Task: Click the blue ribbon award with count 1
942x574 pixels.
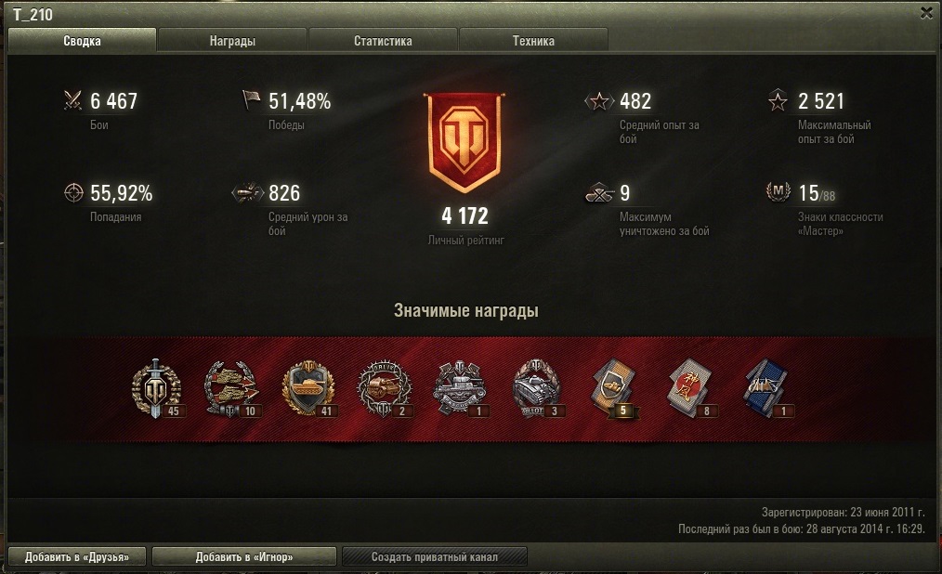Action: 766,387
